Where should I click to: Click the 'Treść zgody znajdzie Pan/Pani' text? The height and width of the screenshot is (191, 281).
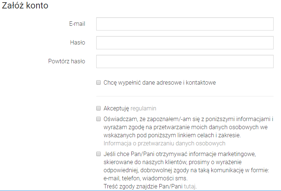(x=143, y=187)
